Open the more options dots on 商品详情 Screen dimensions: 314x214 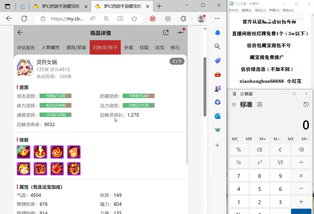181,32
